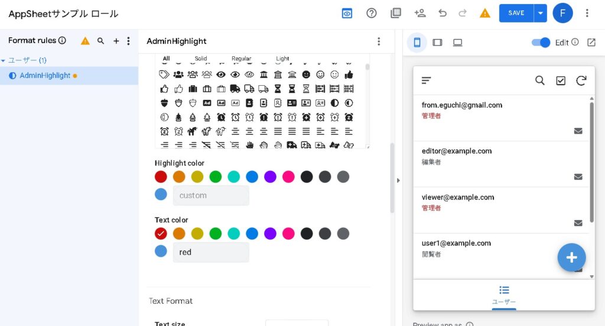This screenshot has height=326, width=605.
Task: Add a new format rule with plus icon
Action: pyautogui.click(x=116, y=41)
